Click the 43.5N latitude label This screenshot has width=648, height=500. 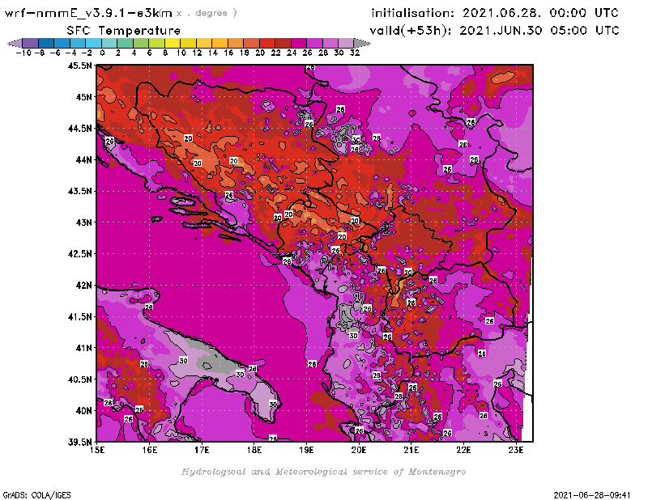pos(79,191)
